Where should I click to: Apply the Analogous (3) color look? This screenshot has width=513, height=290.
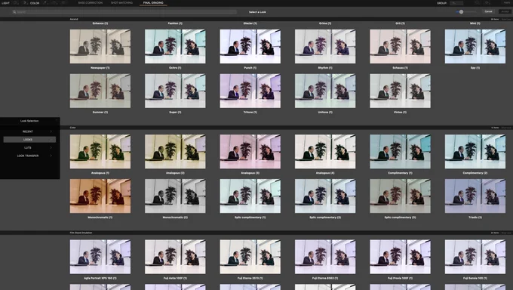coord(250,151)
